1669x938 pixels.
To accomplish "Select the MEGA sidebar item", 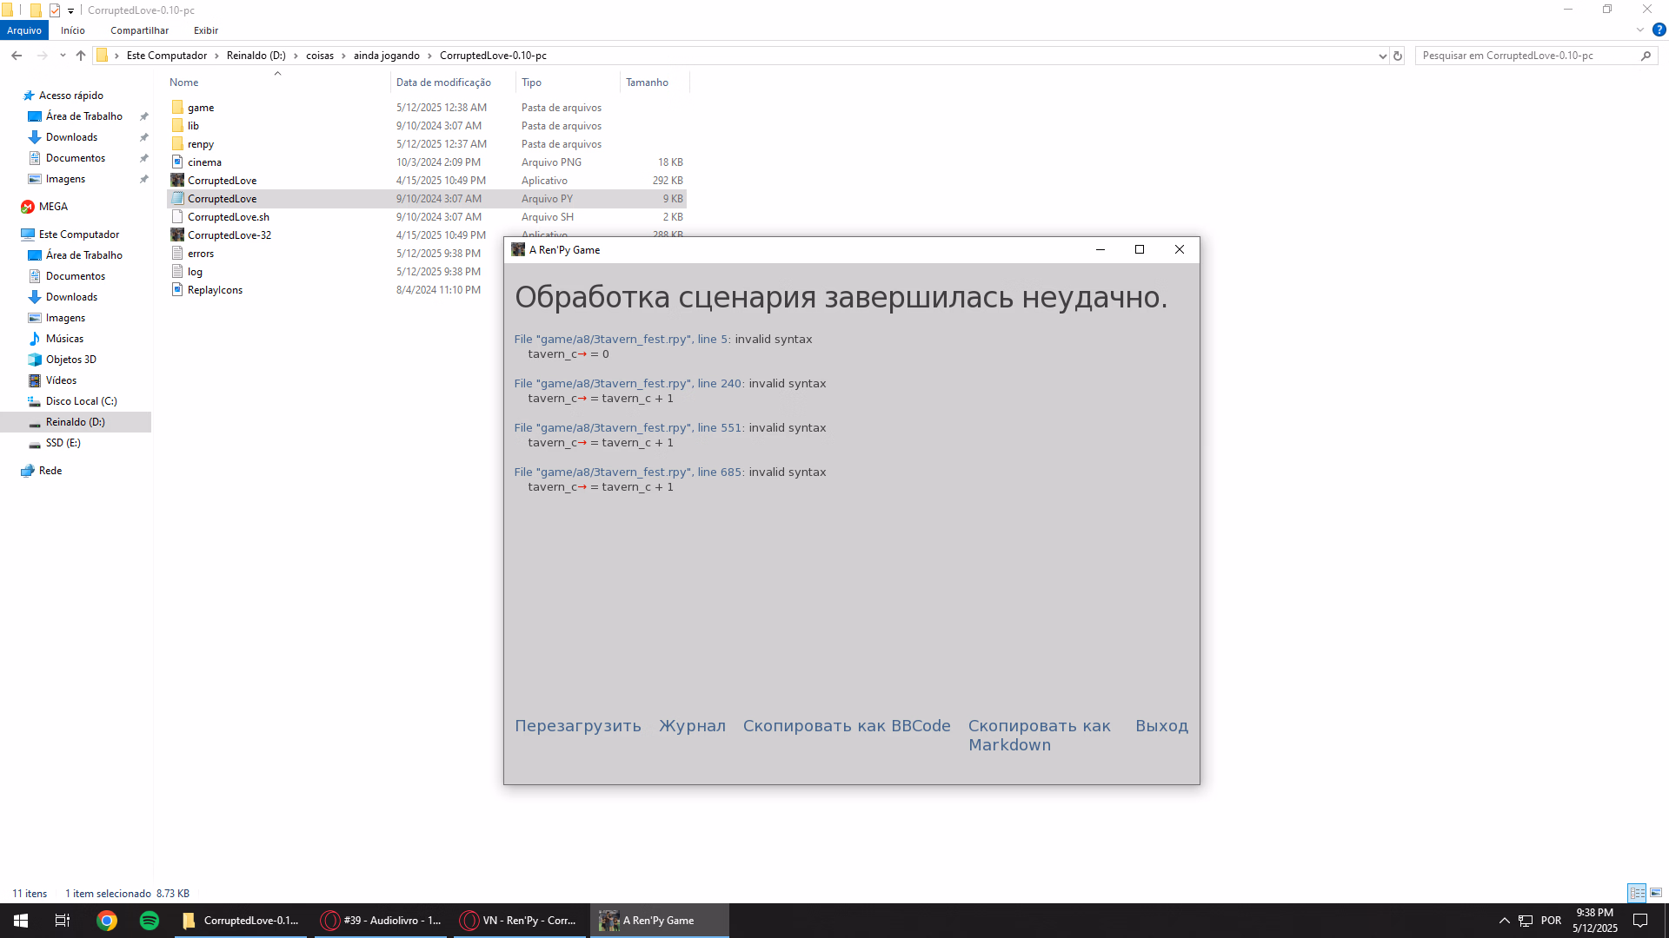I will (53, 207).
